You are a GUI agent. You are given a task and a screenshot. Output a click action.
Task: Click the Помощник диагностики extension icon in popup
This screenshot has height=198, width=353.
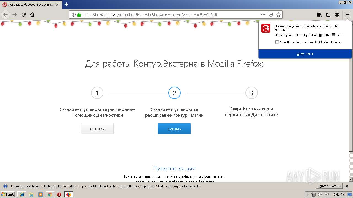click(x=266, y=28)
